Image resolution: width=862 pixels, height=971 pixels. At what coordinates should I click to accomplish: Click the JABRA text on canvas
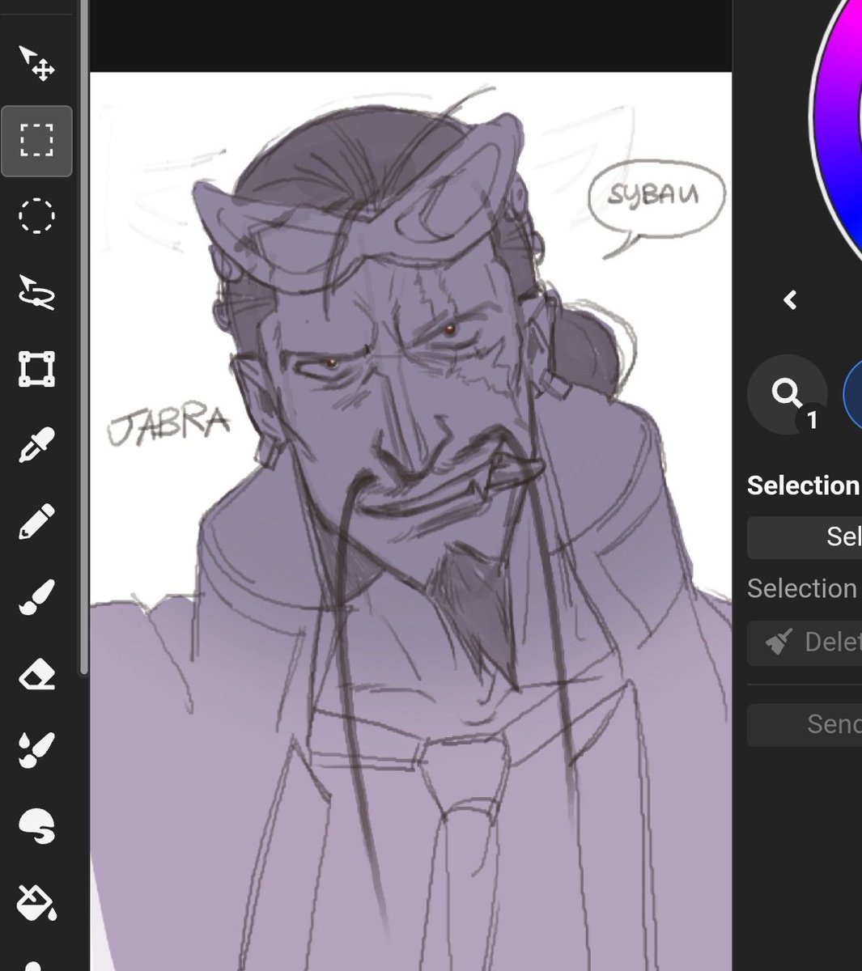tap(168, 424)
